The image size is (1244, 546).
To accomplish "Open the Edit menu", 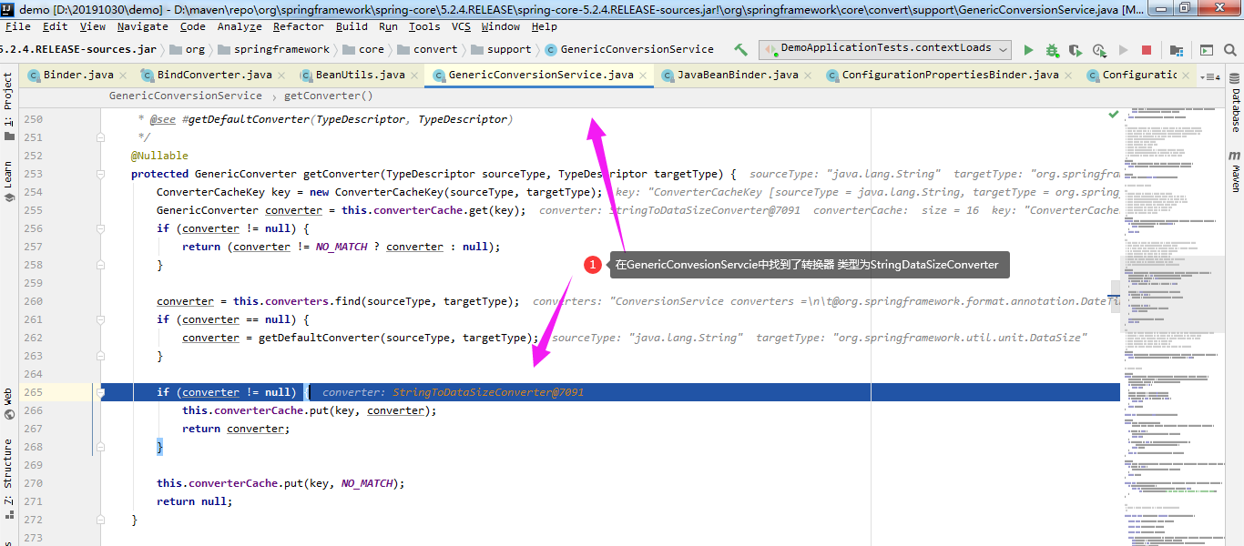I will tap(56, 27).
